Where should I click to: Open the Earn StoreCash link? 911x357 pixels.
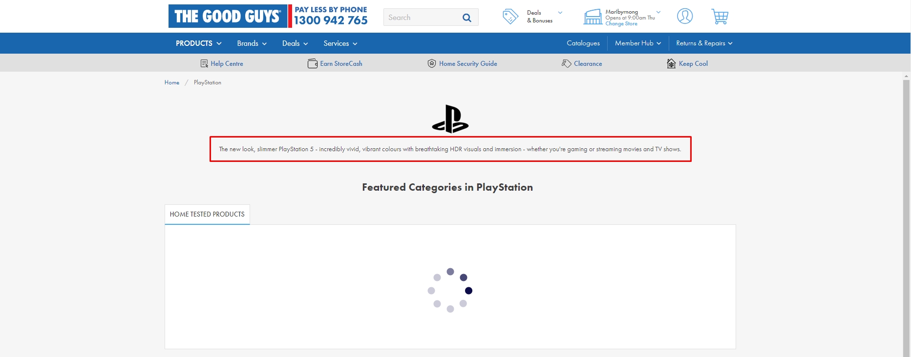[x=341, y=63]
